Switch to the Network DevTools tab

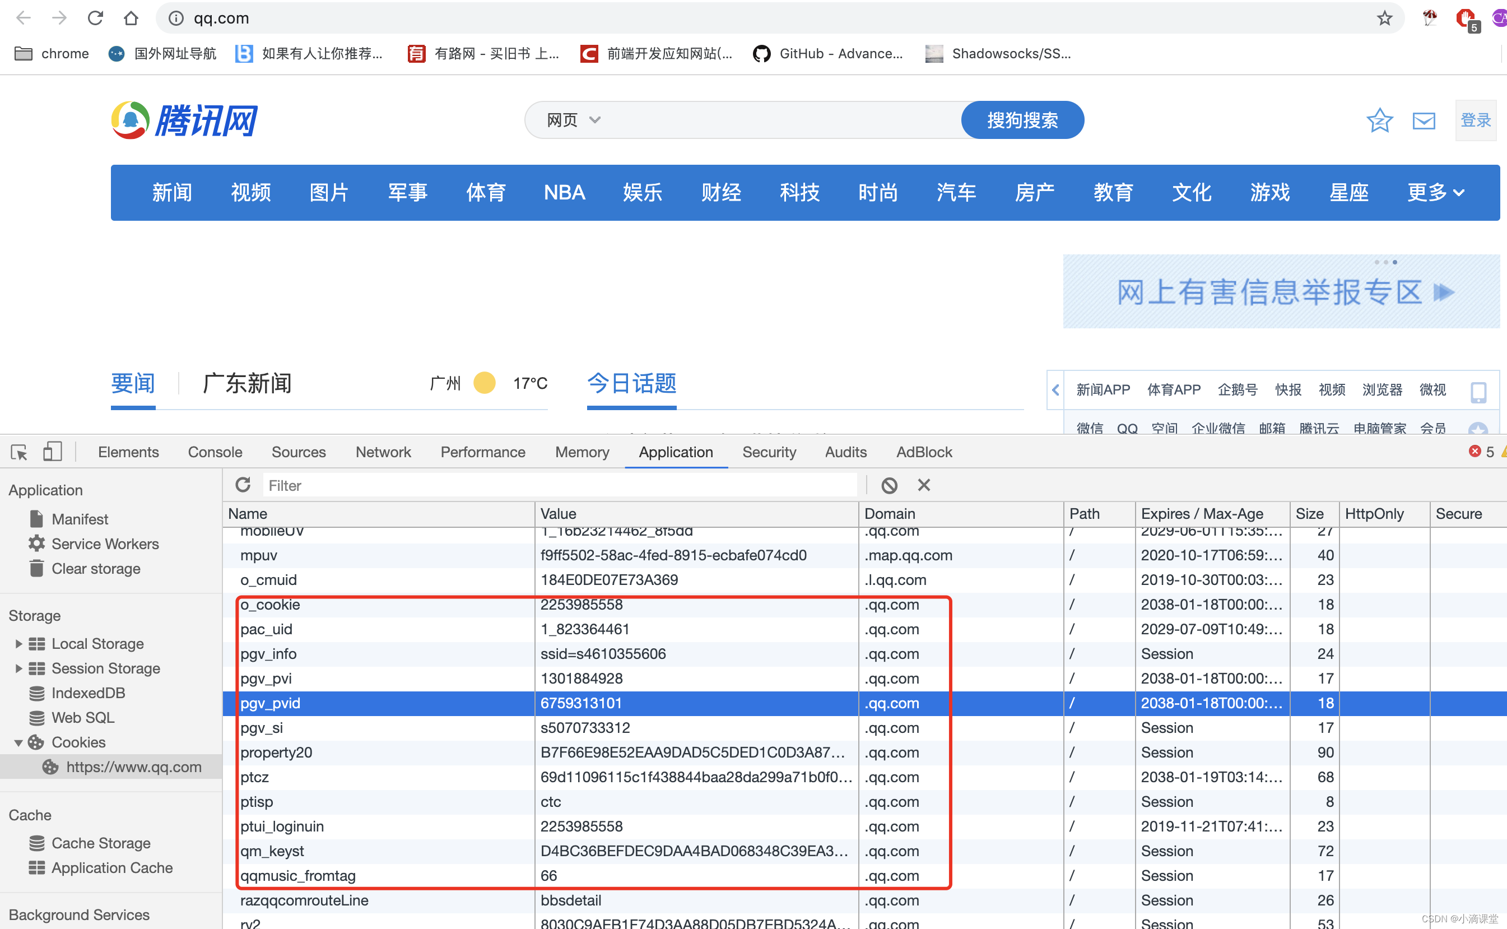383,452
